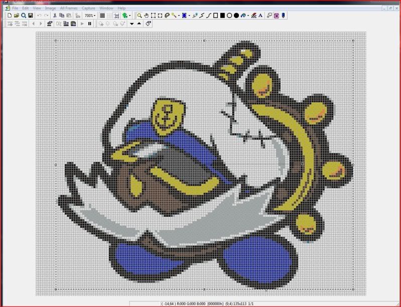Select the outlined Rectangle tool
Viewport: 401px width, 307px height.
tap(216, 16)
